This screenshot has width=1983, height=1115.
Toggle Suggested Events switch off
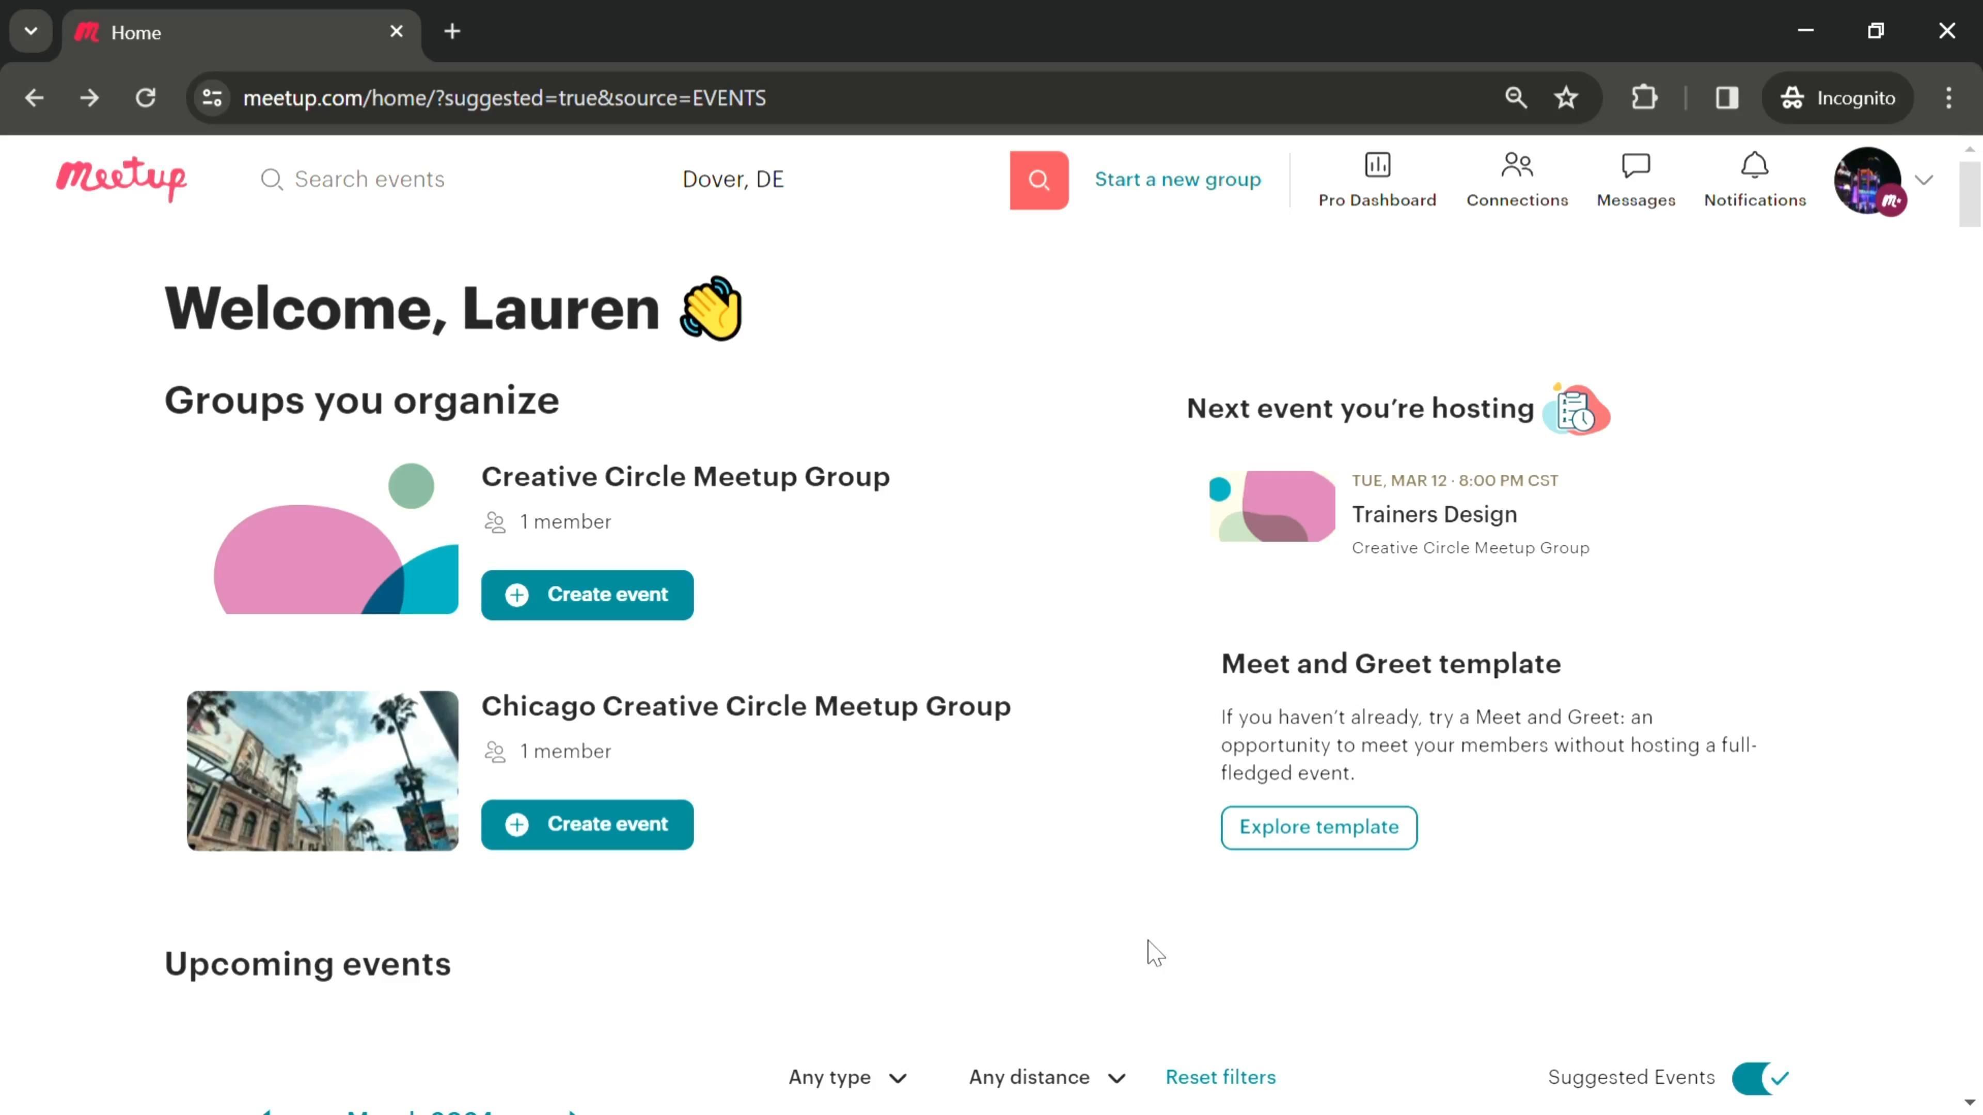1760,1077
